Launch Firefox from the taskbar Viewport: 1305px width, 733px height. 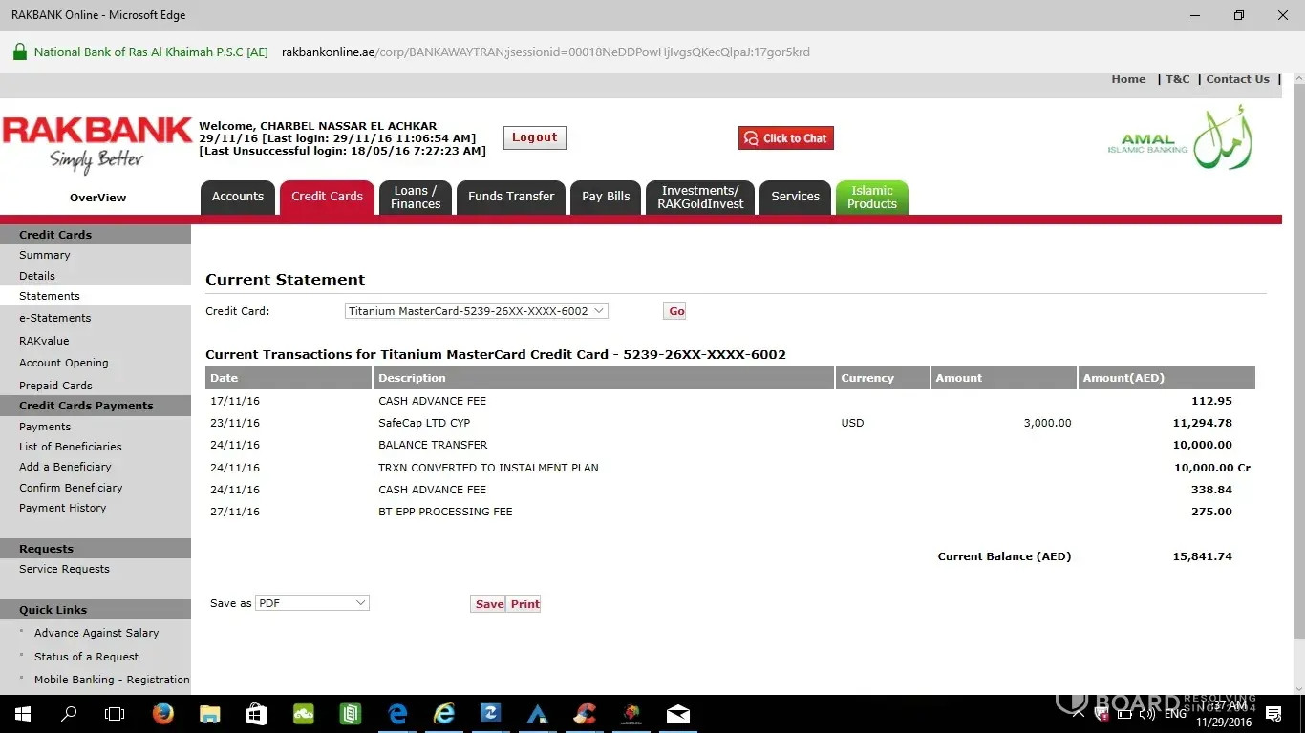coord(162,713)
